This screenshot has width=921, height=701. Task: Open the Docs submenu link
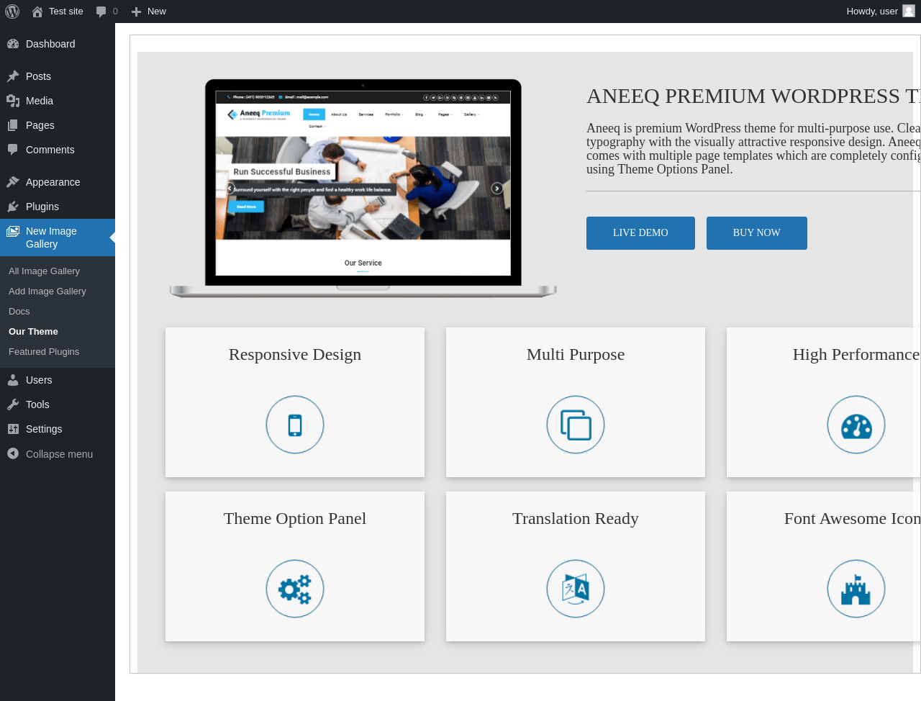click(x=19, y=312)
